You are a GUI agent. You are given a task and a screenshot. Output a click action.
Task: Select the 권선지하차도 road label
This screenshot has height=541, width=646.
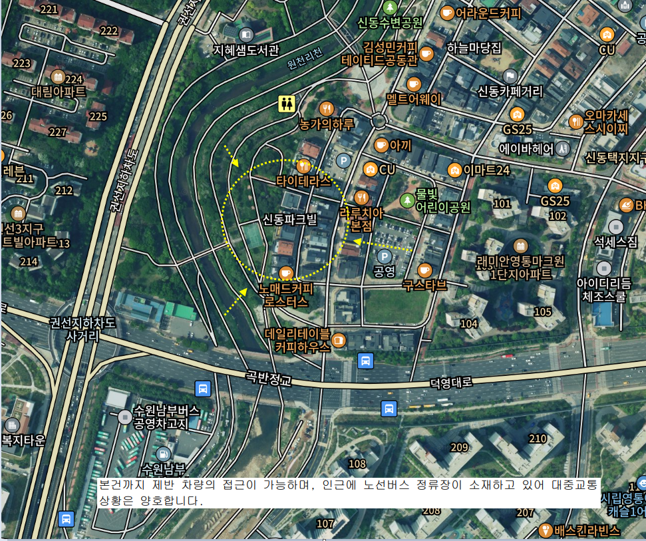click(x=125, y=180)
